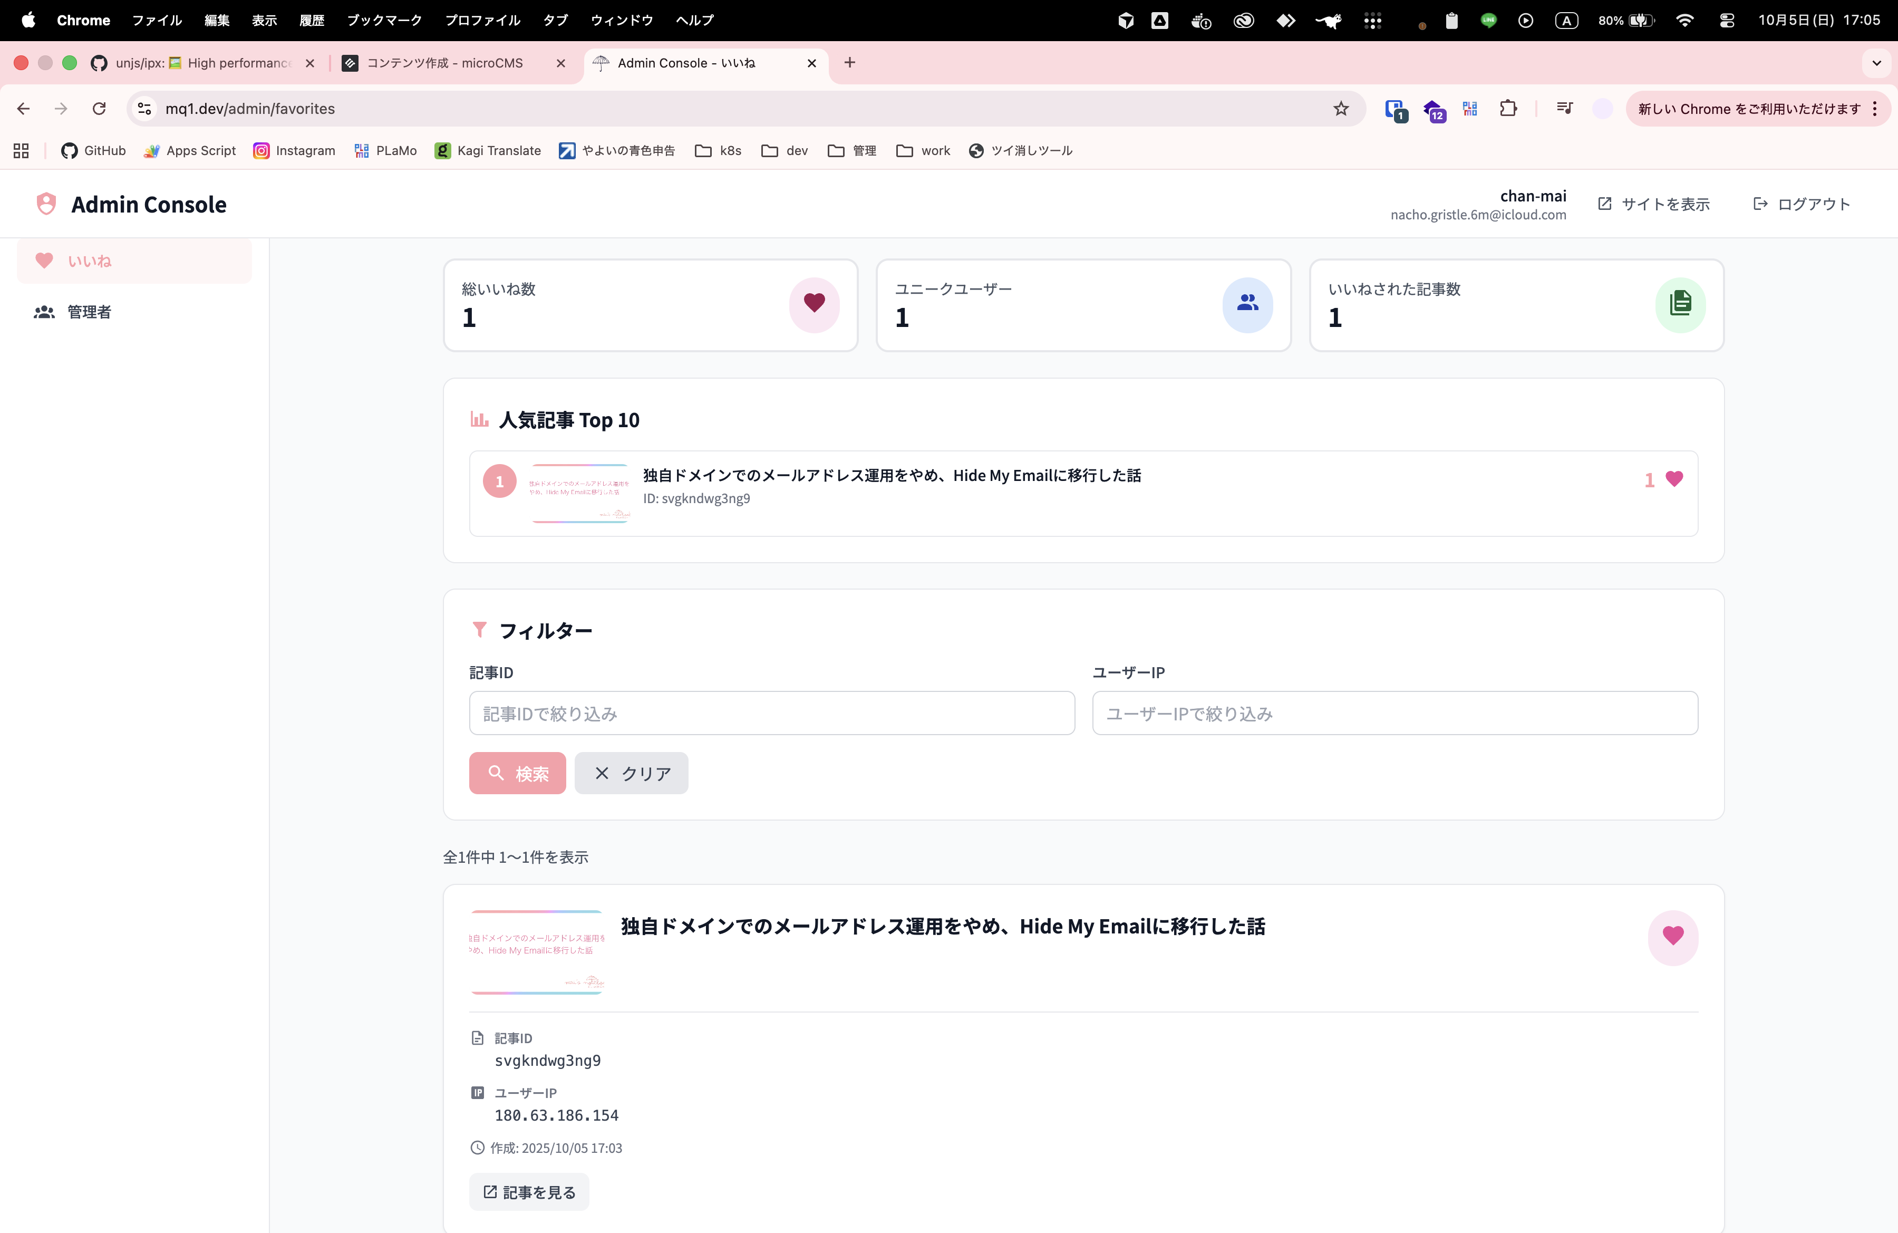Focus the 記事ID filter input field
1898x1233 pixels.
(771, 713)
